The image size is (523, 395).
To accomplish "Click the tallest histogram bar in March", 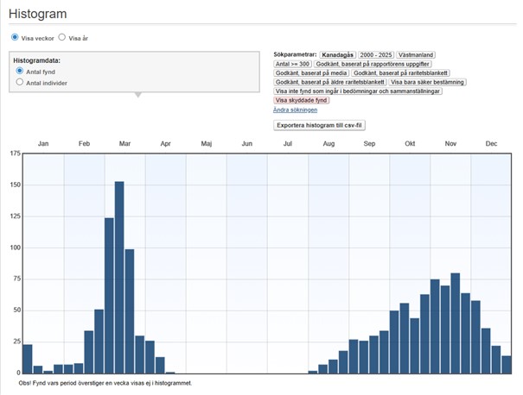I will 119,278.
